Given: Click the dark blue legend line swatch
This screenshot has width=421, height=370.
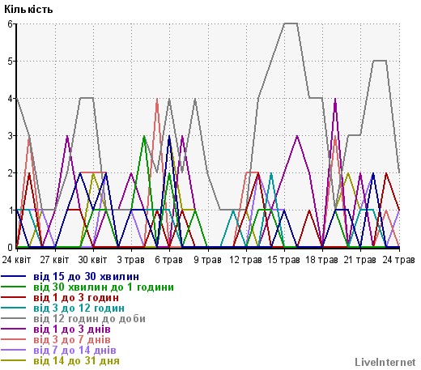Looking at the screenshot, I should point(13,276).
